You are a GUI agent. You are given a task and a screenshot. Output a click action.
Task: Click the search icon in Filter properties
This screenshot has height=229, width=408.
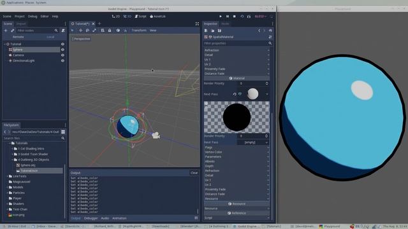coord(270,43)
